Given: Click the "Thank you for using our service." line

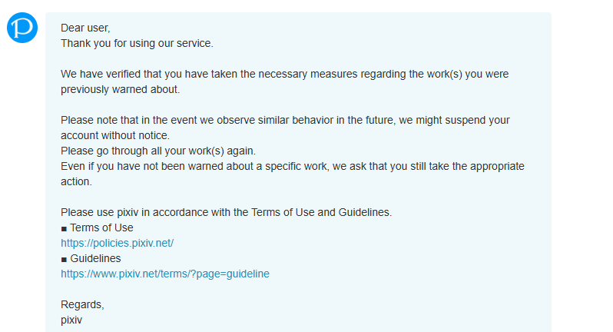Looking at the screenshot, I should coord(137,43).
